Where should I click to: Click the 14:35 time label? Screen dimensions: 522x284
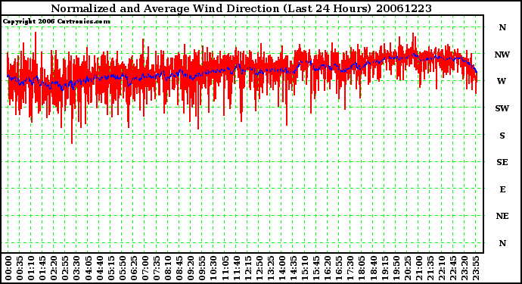point(294,268)
